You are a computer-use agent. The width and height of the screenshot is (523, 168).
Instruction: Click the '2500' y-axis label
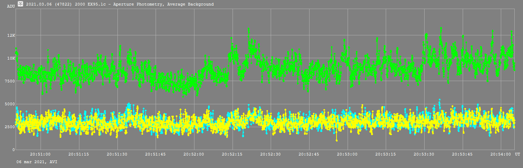pos(10,127)
